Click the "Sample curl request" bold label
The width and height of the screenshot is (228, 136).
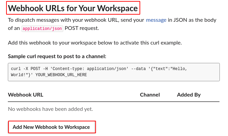(57, 56)
